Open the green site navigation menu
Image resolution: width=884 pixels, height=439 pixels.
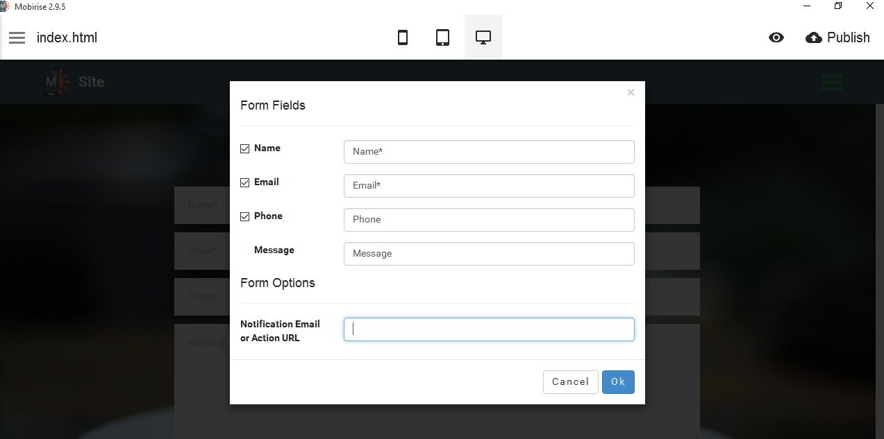click(831, 81)
